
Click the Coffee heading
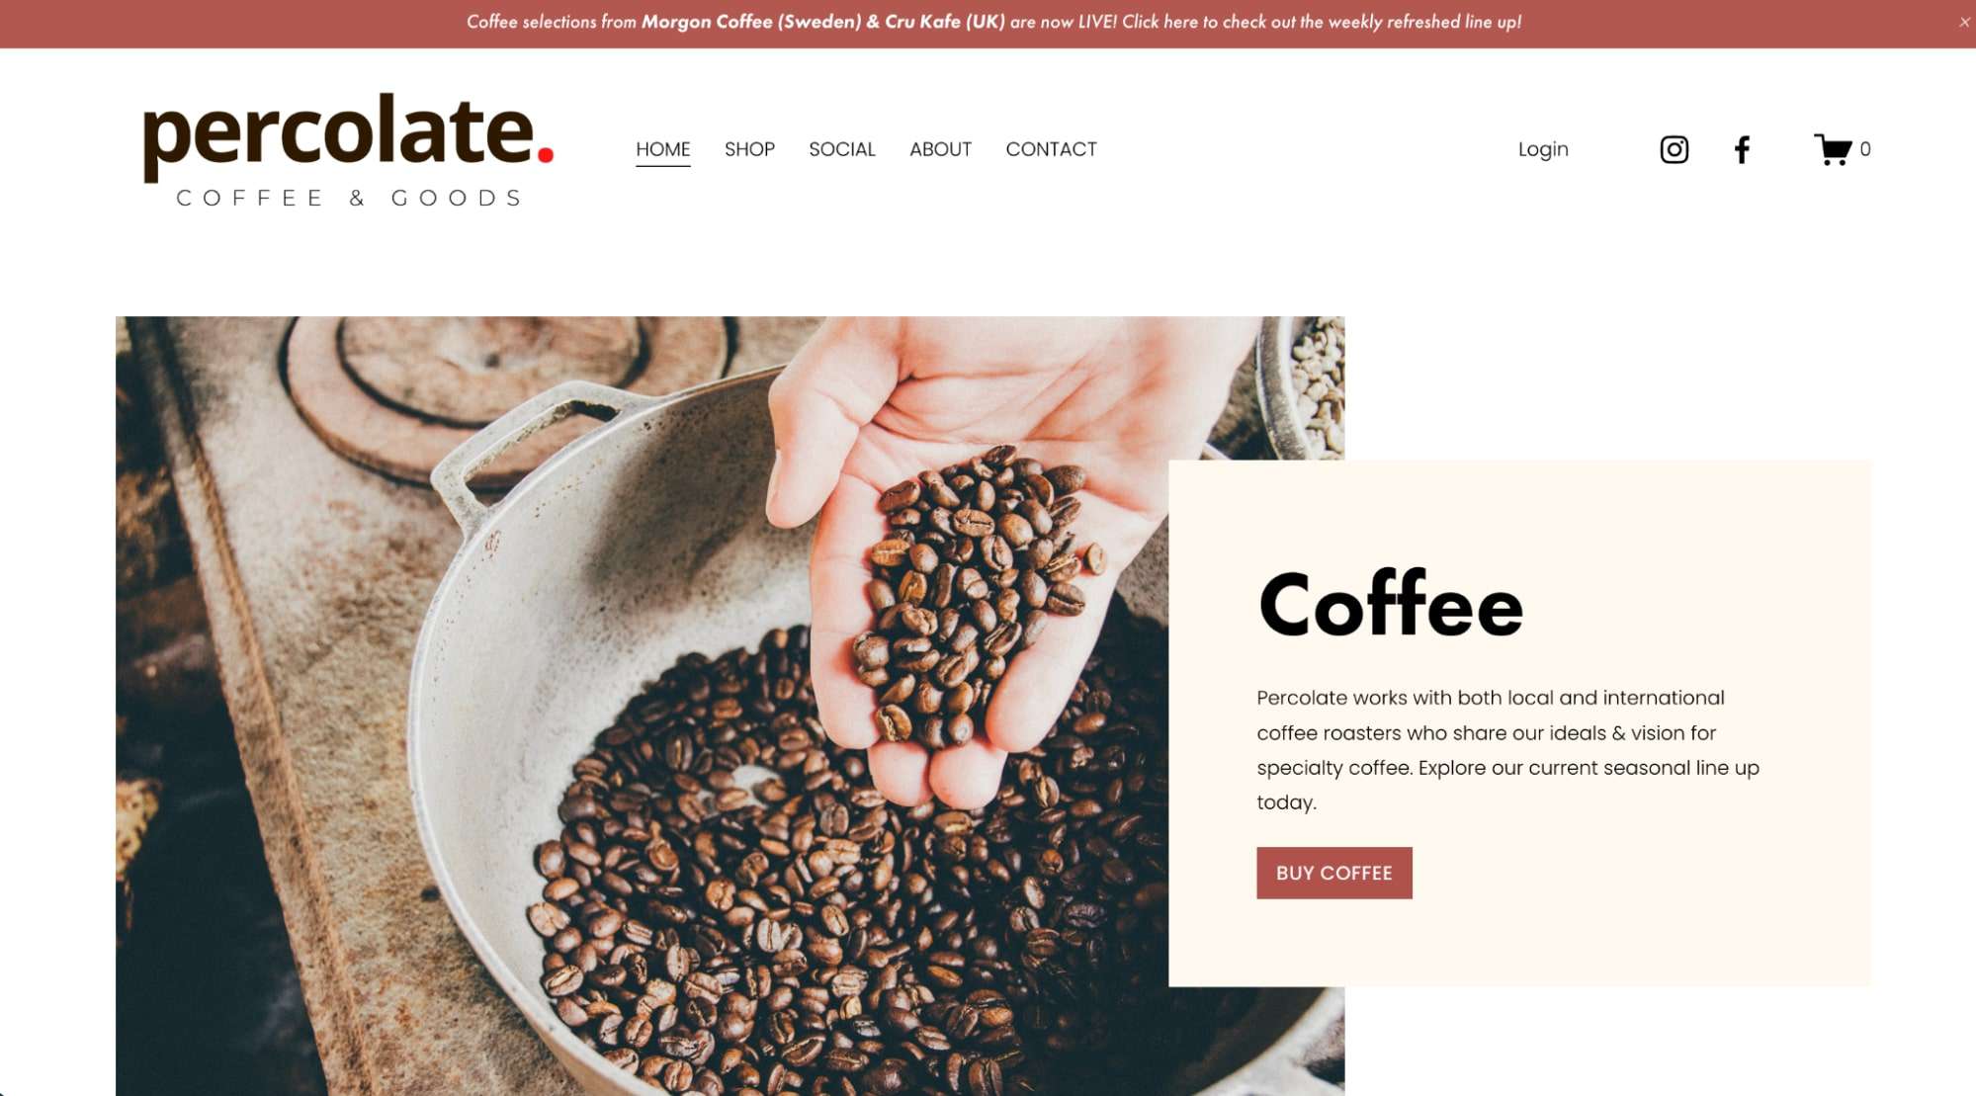pos(1390,604)
